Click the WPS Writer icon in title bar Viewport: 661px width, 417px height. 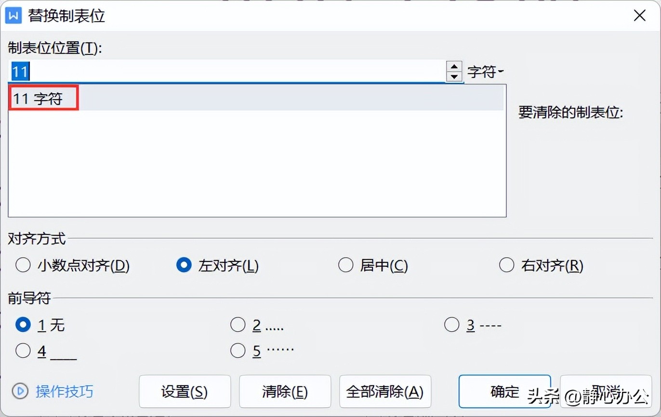[13, 15]
